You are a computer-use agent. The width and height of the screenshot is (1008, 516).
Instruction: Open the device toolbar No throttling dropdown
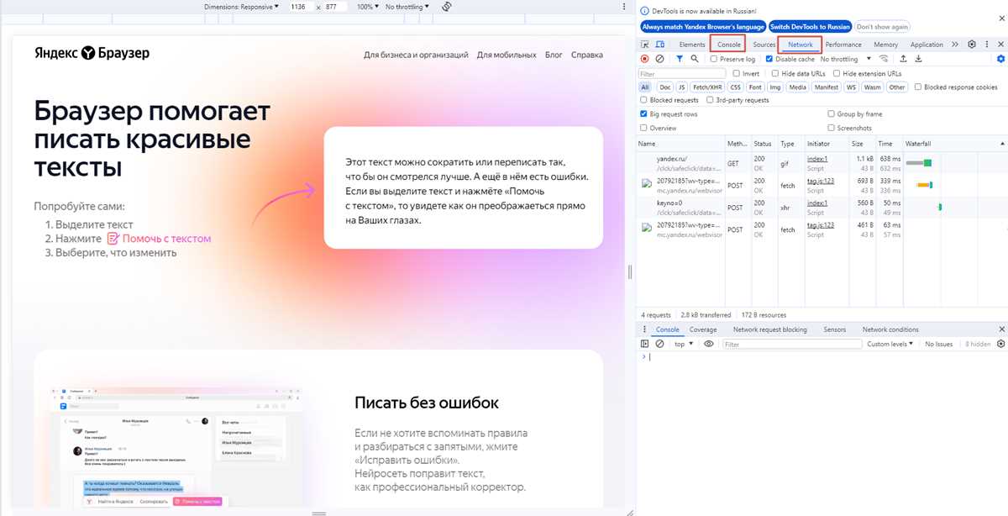pos(407,7)
